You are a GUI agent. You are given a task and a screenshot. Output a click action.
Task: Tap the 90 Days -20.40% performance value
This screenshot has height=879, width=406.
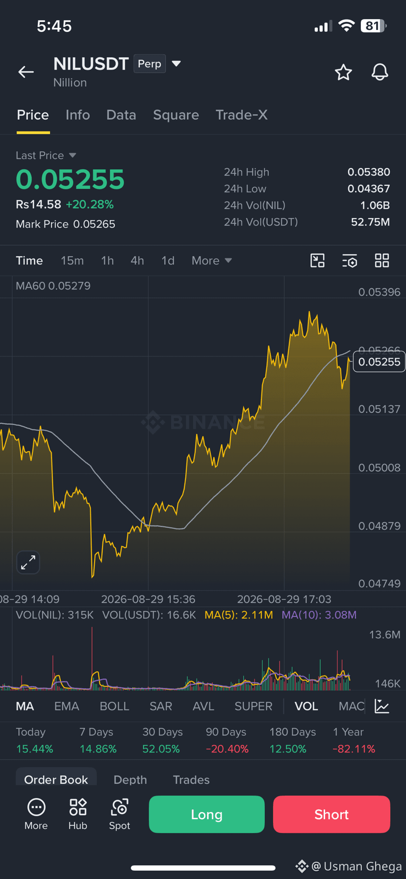coord(227,749)
